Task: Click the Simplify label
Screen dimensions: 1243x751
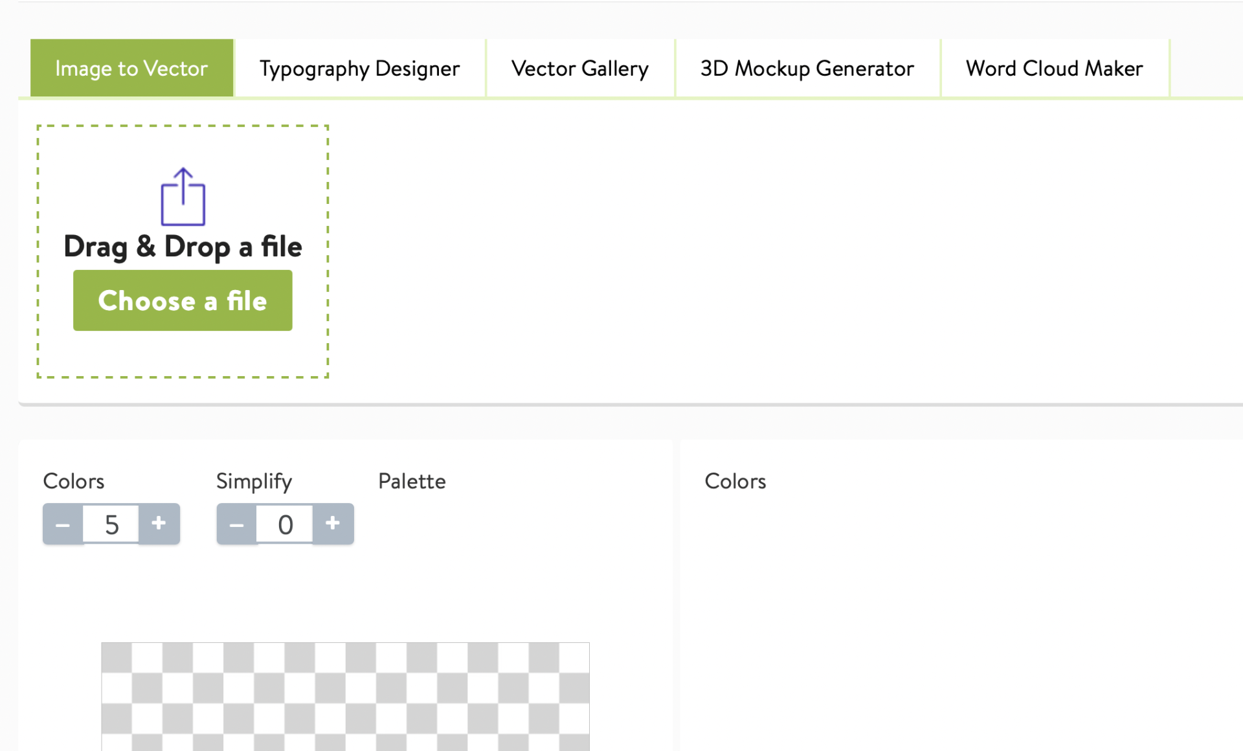Action: [x=254, y=482]
